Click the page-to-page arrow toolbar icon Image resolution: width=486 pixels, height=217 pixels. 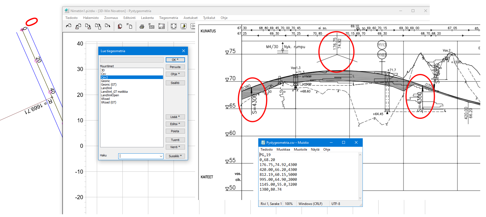(x=98, y=26)
